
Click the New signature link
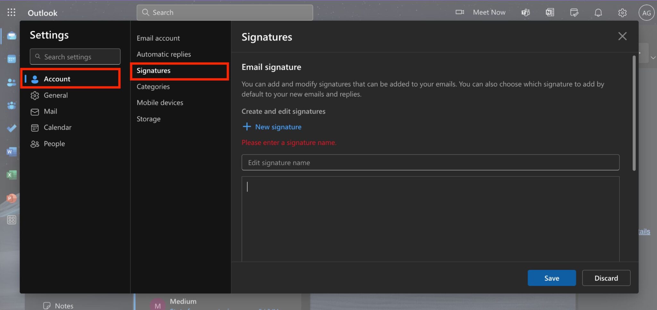click(x=272, y=127)
